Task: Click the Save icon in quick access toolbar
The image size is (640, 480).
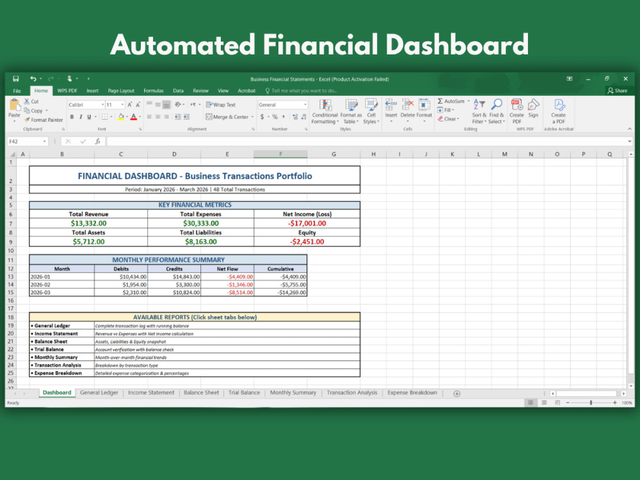Action: coord(15,79)
